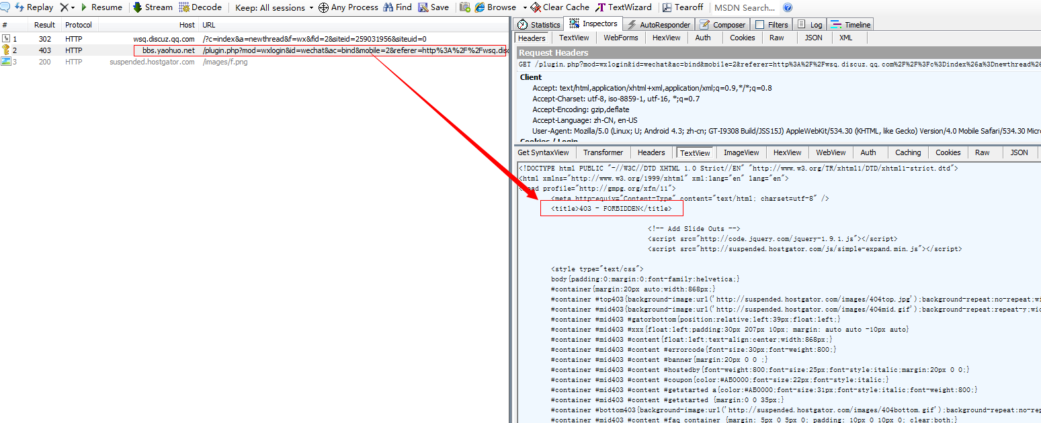The height and width of the screenshot is (423, 1041).
Task: Go to the AutoResponder tab
Action: click(x=658, y=25)
